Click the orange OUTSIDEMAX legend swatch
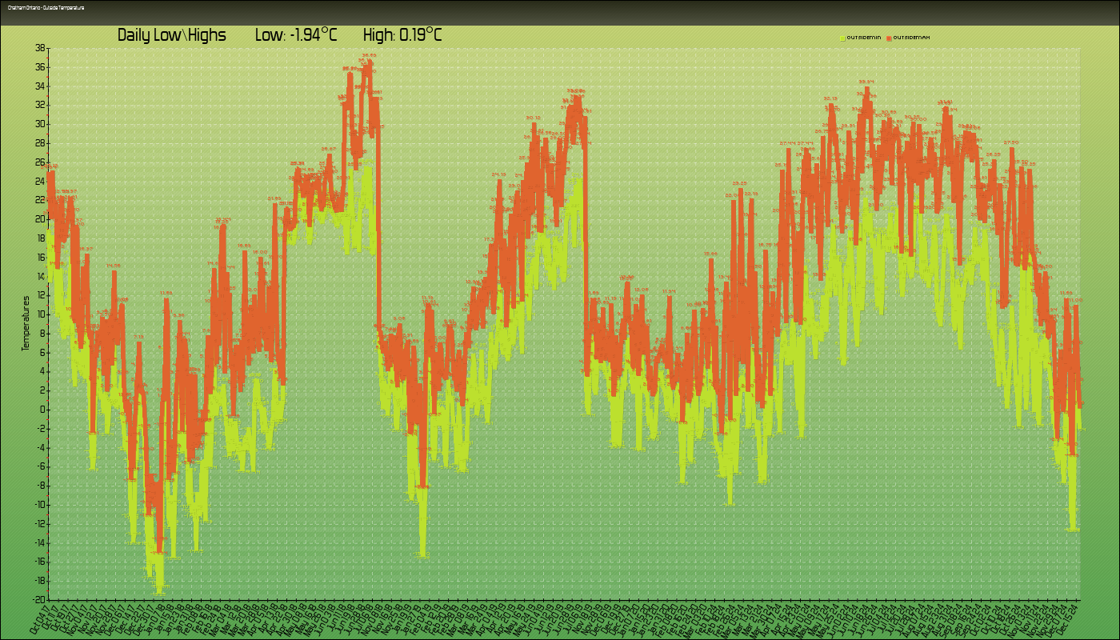1120x640 pixels. click(889, 38)
